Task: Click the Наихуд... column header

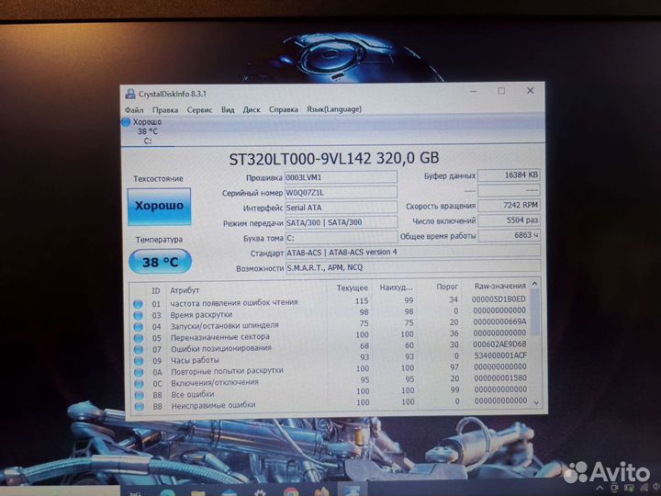Action: [x=396, y=287]
